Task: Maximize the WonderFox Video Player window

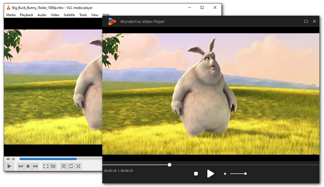Action: pos(306,21)
